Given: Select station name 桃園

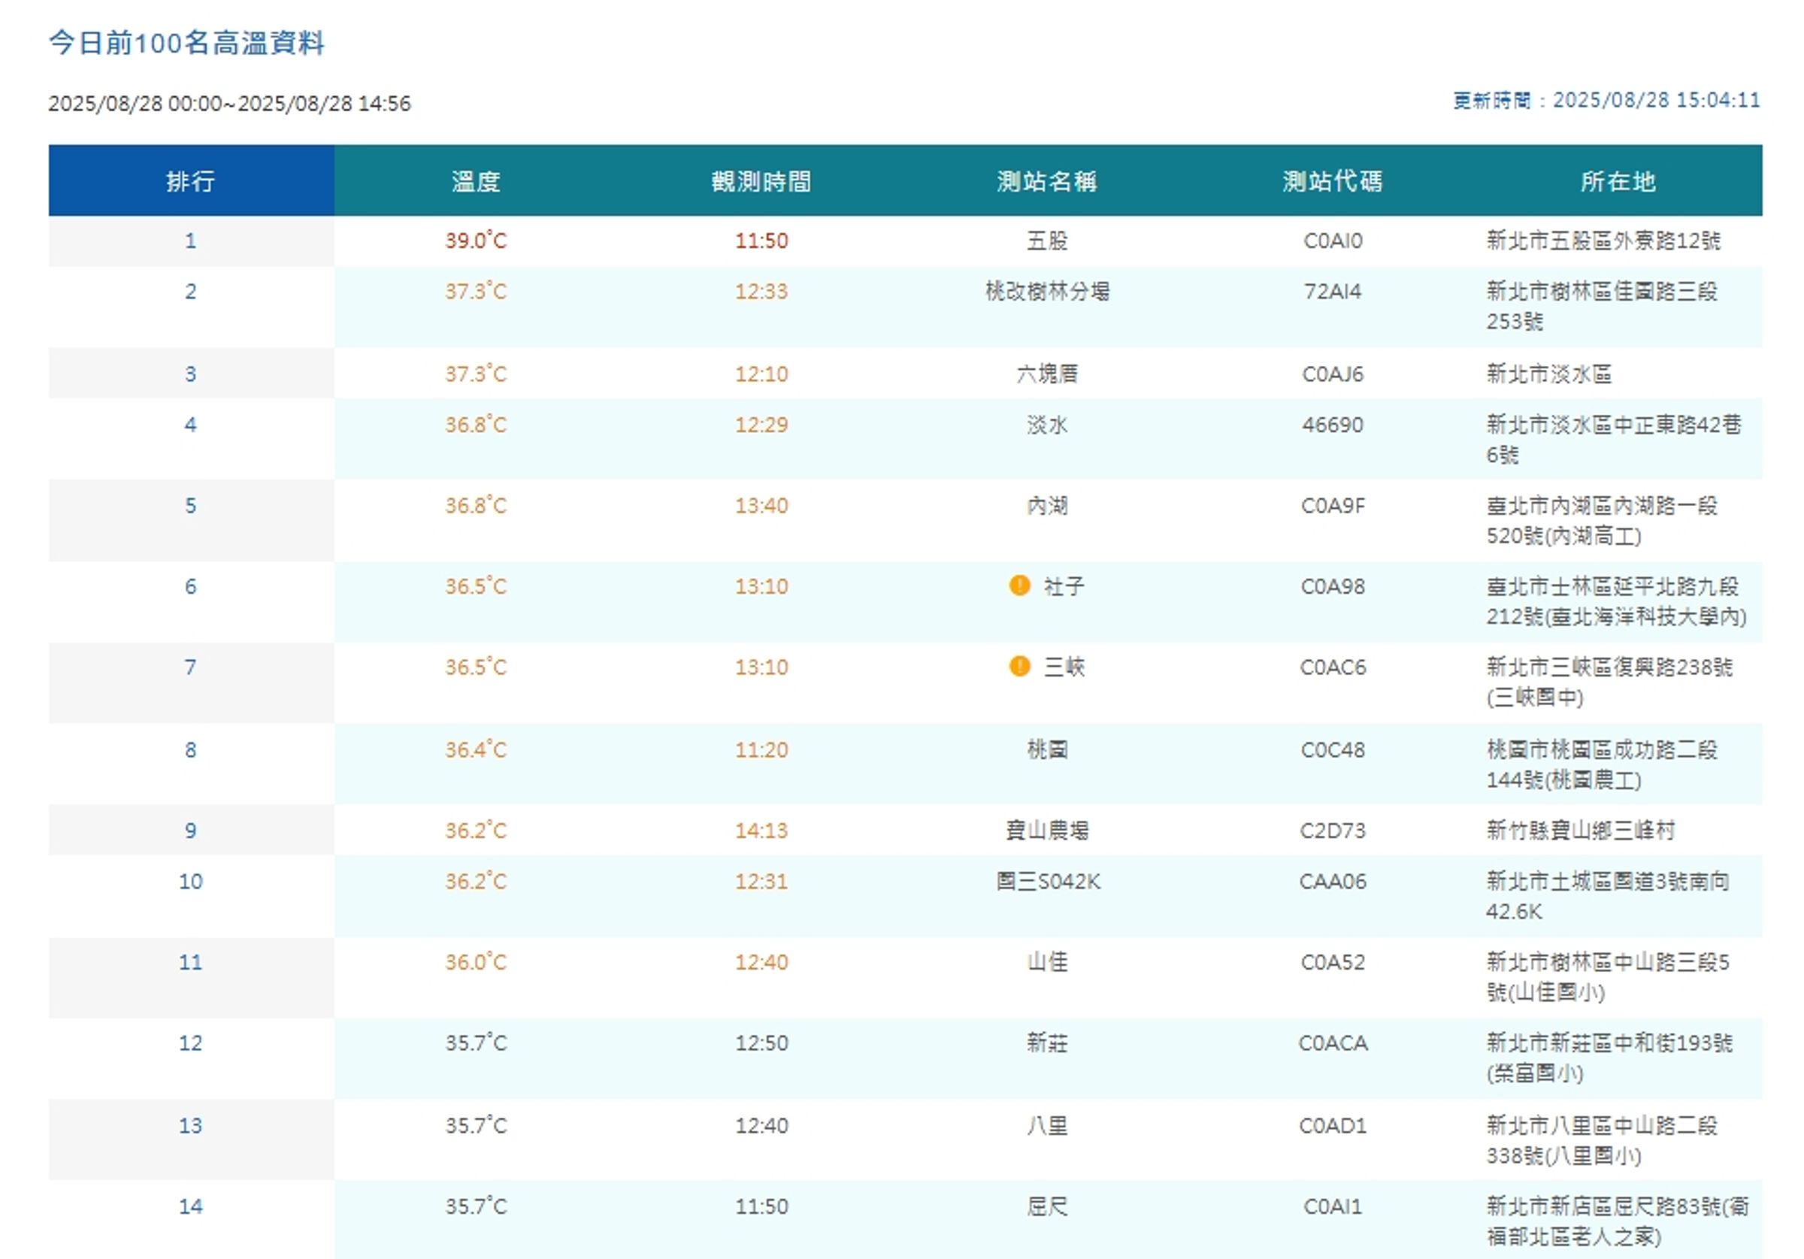Looking at the screenshot, I should pyautogui.click(x=1047, y=749).
